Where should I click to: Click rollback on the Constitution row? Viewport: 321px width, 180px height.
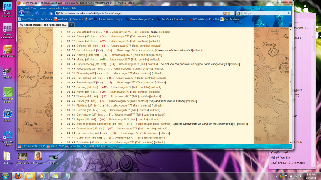[x=198, y=50]
